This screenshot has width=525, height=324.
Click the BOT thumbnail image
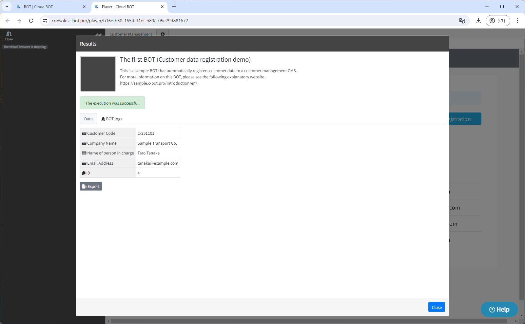pos(98,73)
